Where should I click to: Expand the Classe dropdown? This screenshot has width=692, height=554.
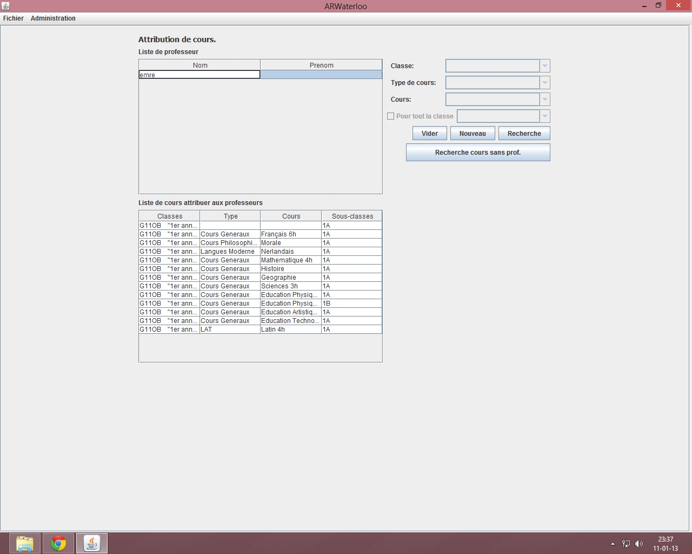[544, 66]
